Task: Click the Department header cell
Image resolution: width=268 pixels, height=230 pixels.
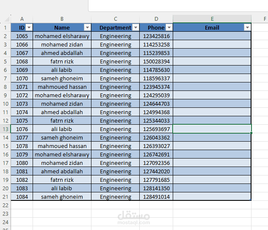Action: 116,27
